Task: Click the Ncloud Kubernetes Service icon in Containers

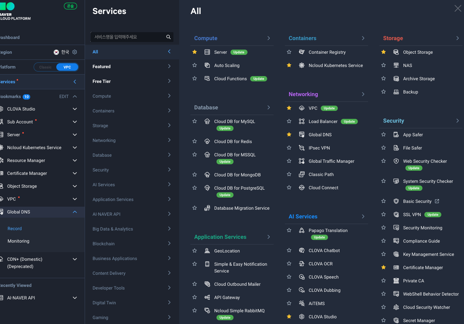Action: pos(302,65)
